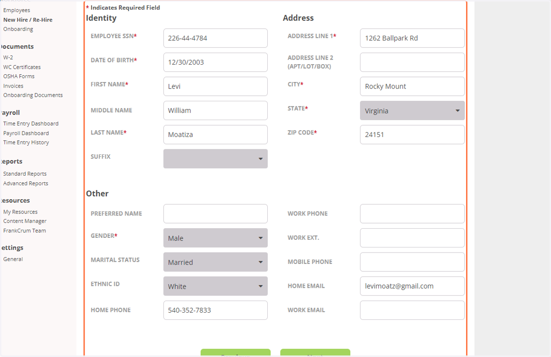Click the Address Line 1 field
Image resolution: width=551 pixels, height=357 pixels.
click(412, 38)
